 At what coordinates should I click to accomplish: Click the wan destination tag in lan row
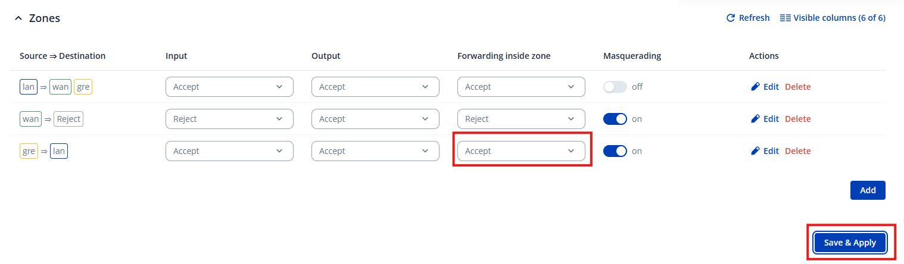(x=60, y=87)
